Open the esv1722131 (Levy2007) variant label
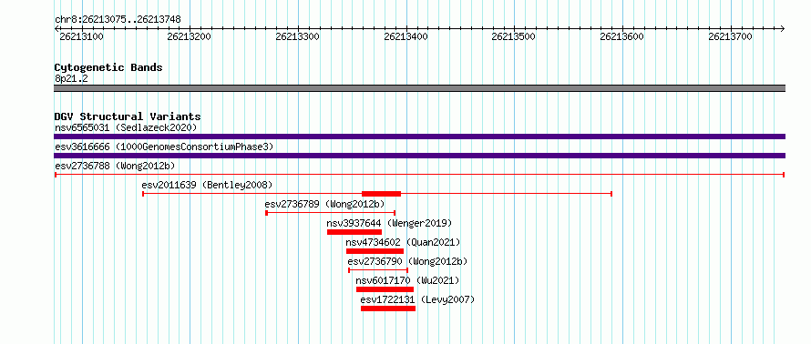This screenshot has width=811, height=344. pyautogui.click(x=417, y=299)
